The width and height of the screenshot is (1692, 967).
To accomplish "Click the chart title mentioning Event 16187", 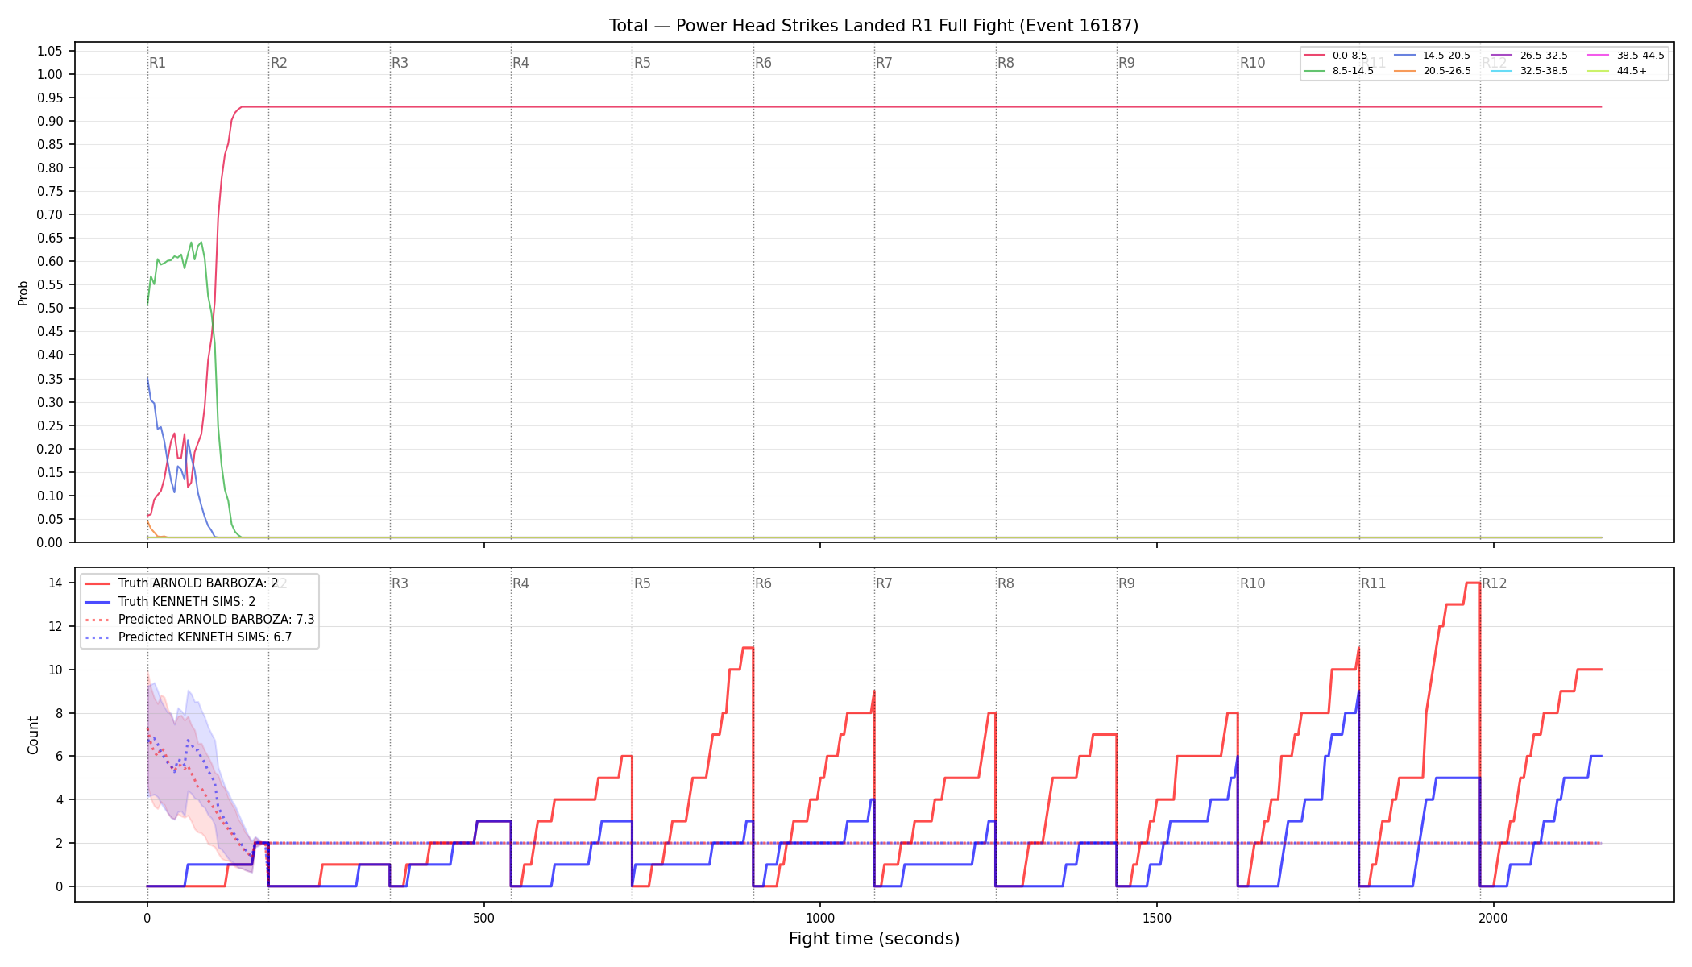I will (873, 26).
